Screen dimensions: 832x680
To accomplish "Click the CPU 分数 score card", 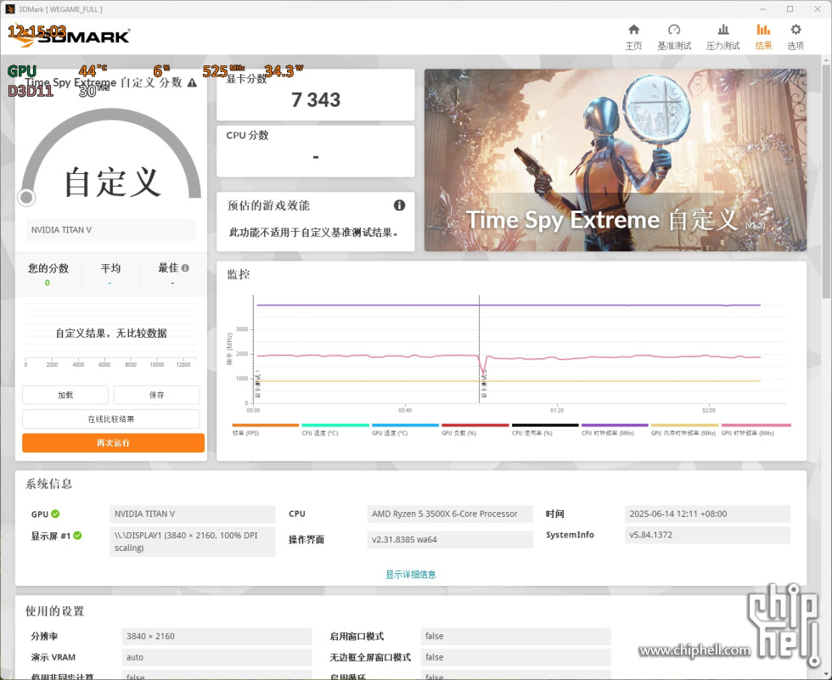I will point(316,151).
